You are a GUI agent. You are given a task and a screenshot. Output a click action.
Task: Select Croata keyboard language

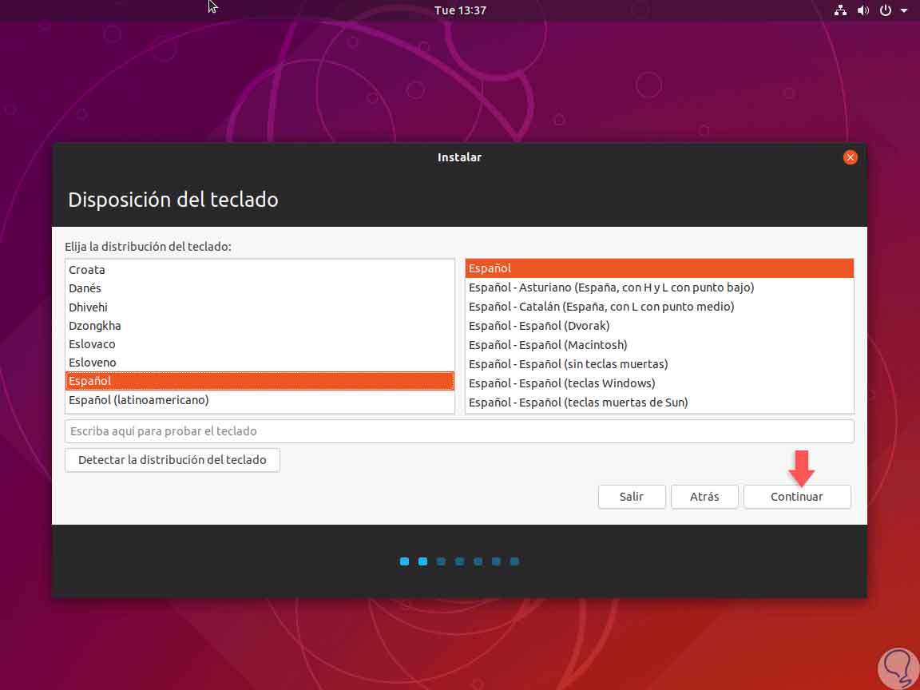tap(260, 270)
